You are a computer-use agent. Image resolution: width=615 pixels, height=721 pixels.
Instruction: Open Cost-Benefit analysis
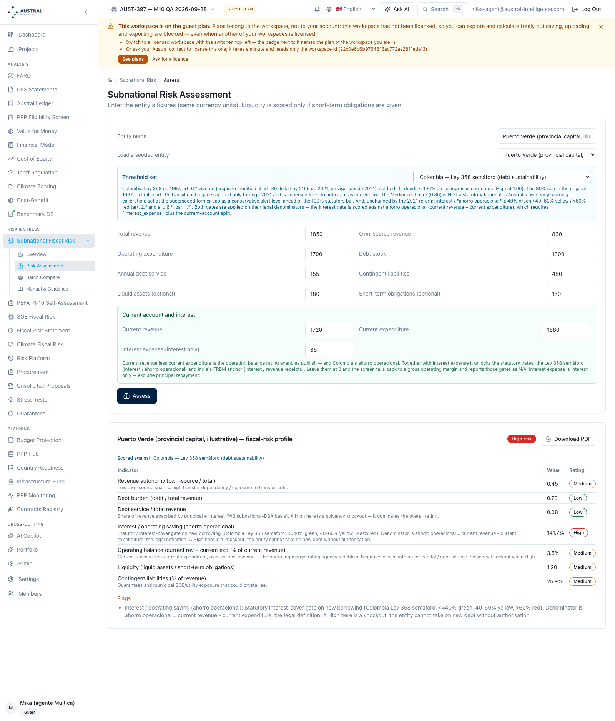[x=49, y=200]
